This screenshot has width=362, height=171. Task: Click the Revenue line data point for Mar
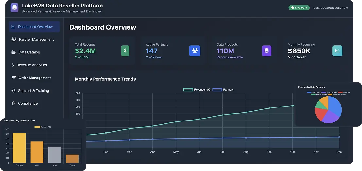pyautogui.click(x=129, y=129)
